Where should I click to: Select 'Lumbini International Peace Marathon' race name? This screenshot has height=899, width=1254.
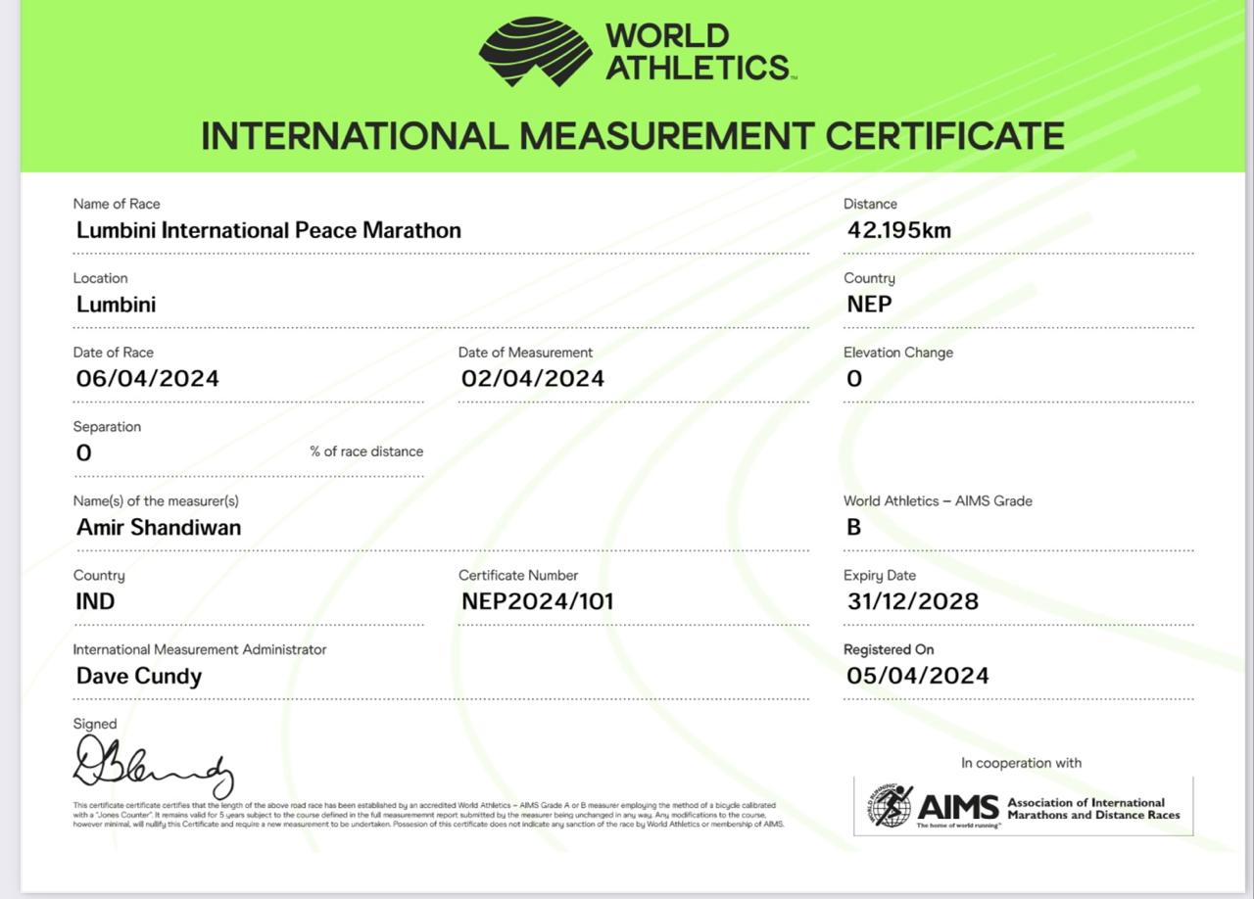pyautogui.click(x=268, y=230)
